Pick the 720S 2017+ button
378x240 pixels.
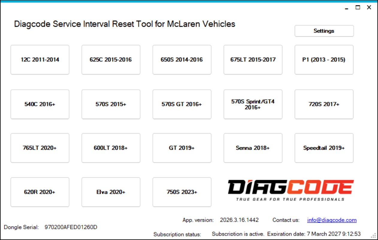coord(324,104)
